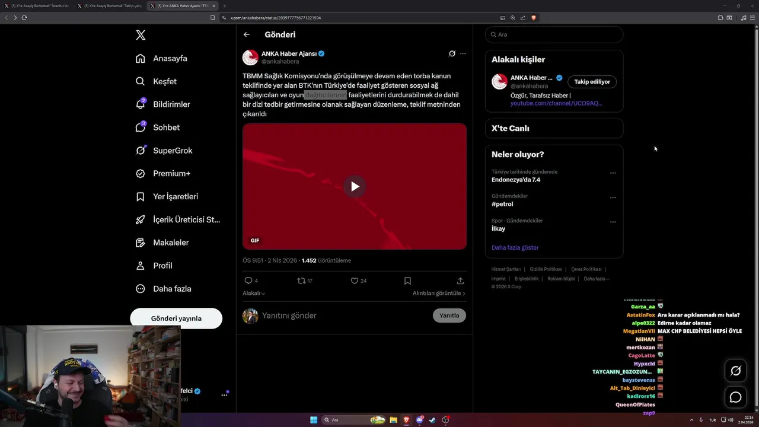Expand the Daha fazla menu
Viewport: 759px width, 427px height.
pyautogui.click(x=164, y=289)
